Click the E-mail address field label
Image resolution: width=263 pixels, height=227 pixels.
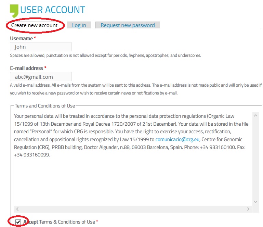click(x=26, y=68)
